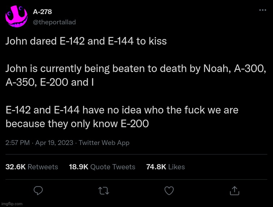This screenshot has height=207, width=273.
Task: Click the reply speech bubble icon
Action: 38,190
